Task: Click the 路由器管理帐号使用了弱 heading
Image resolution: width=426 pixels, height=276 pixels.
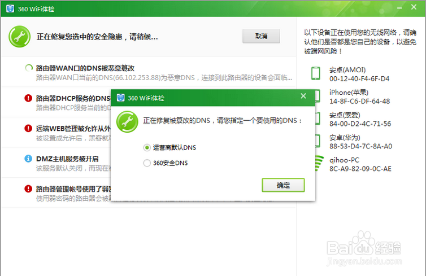Action: point(73,189)
